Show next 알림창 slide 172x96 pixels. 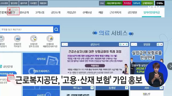pos(135,45)
